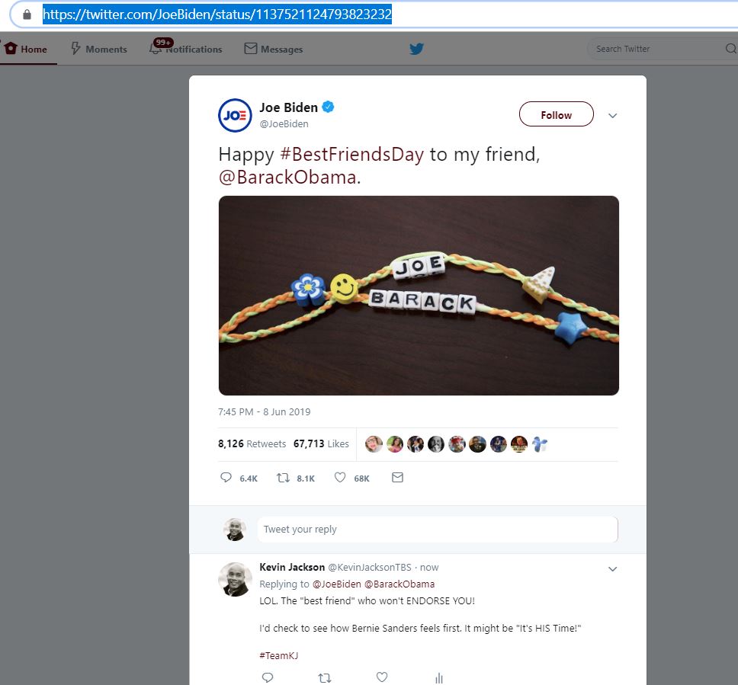Open the tweet options chevron beside Follow
The height and width of the screenshot is (685, 738).
pyautogui.click(x=612, y=116)
